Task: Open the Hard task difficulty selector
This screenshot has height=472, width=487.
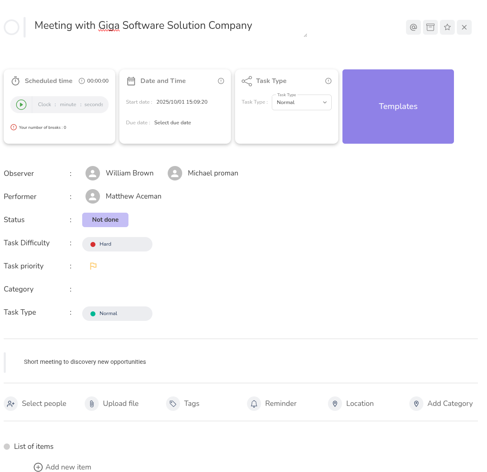Action: 117,244
